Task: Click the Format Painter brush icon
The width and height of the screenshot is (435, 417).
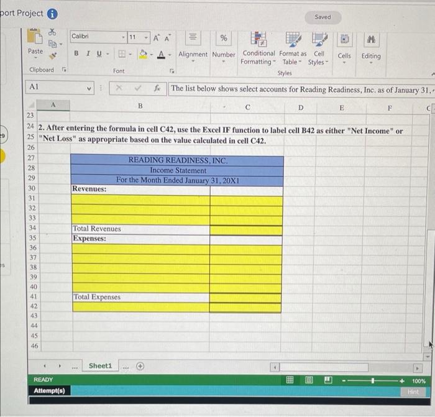Action: [53, 56]
